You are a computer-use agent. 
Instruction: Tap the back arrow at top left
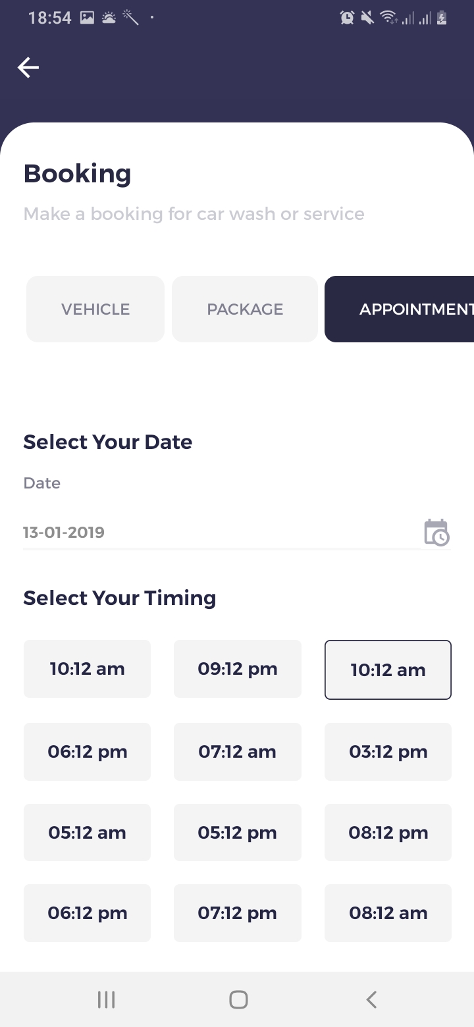pos(28,67)
